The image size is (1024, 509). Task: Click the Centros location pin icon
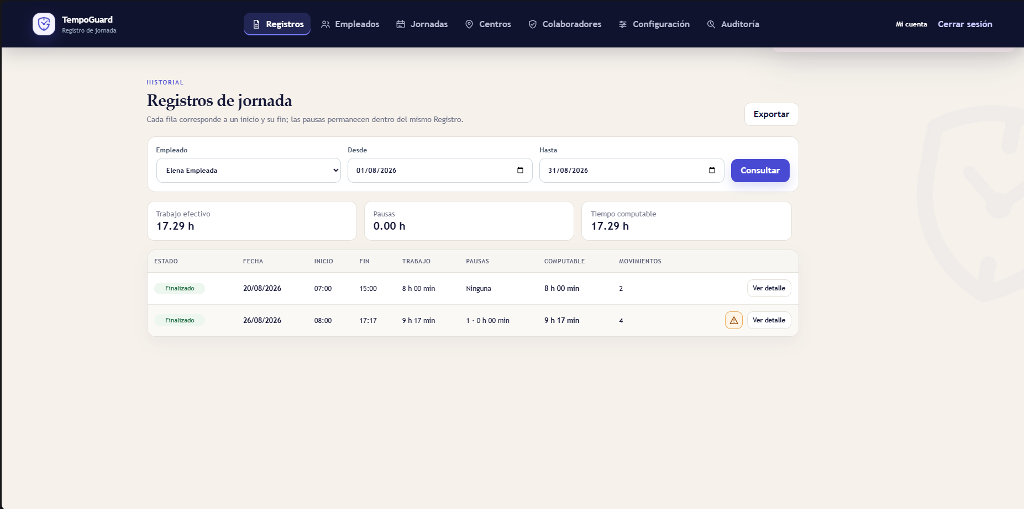pos(469,24)
